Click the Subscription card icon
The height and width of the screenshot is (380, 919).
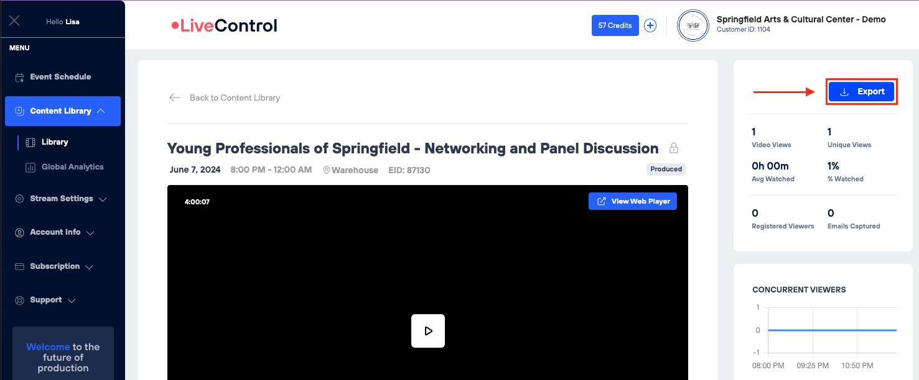point(19,266)
